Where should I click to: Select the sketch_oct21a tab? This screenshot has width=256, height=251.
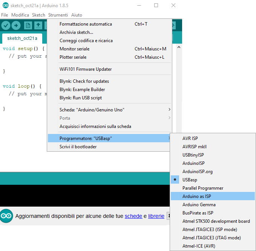[x=22, y=38]
